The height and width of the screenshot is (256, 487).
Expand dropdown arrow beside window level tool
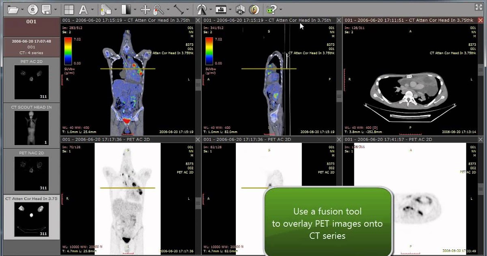135,9
